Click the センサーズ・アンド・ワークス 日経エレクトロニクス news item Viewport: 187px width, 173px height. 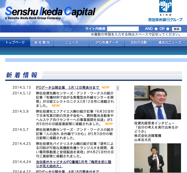click(75, 99)
